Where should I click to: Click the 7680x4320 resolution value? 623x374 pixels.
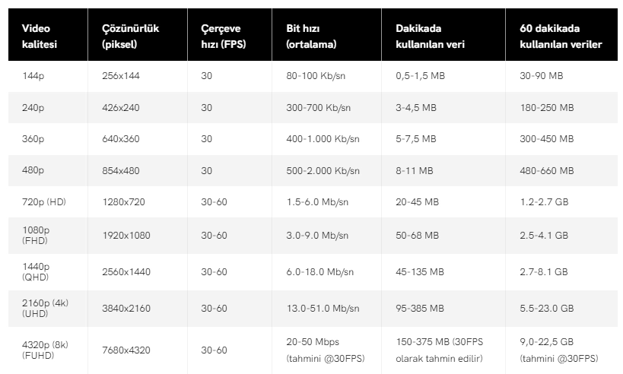(x=126, y=350)
